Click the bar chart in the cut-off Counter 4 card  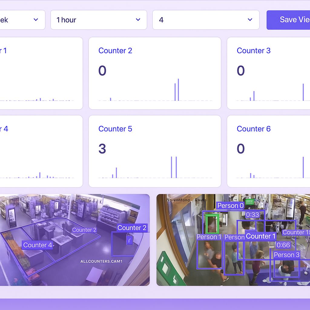coord(37,175)
